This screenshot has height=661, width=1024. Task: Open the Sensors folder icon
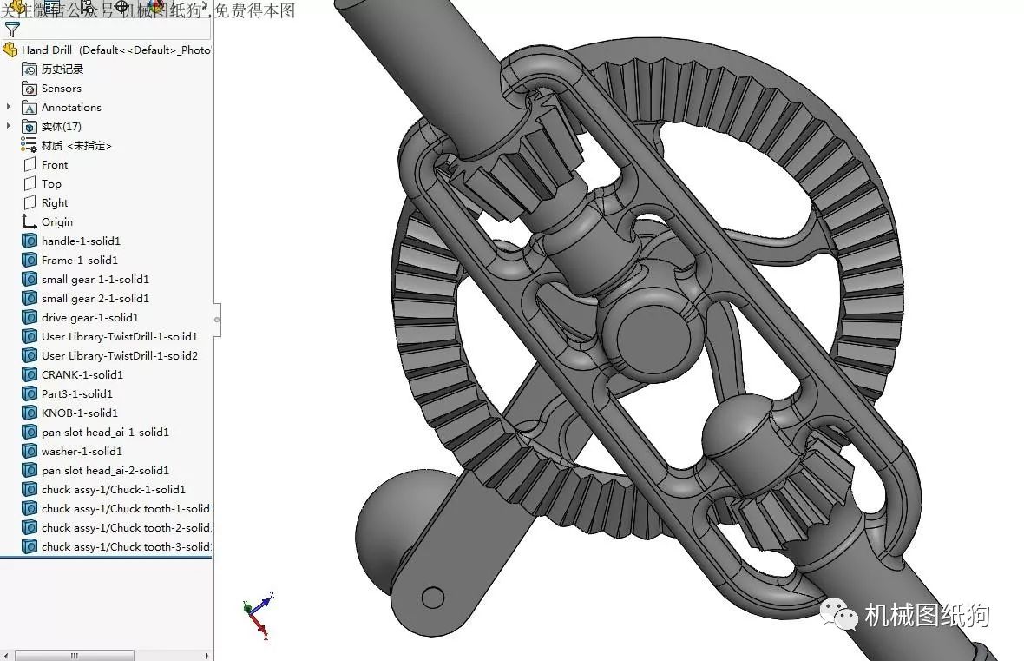point(30,88)
